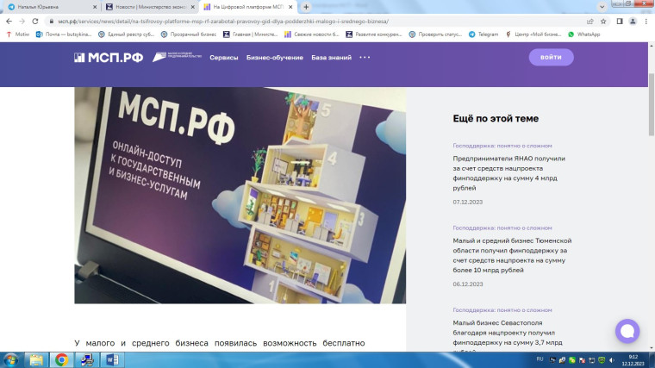
Task: Open the Свежие новости bookmark
Action: click(x=312, y=34)
